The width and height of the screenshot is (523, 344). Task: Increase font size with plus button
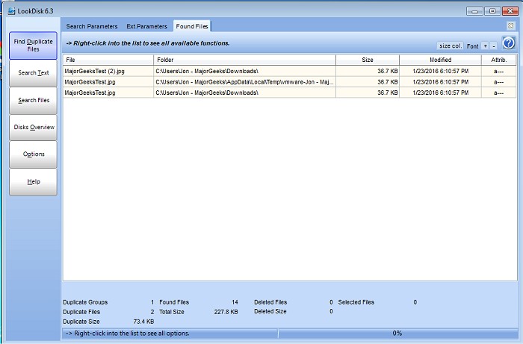pos(485,46)
